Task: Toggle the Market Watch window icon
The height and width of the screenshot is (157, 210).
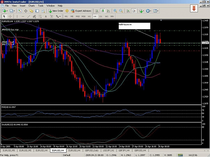Action: 20,11
